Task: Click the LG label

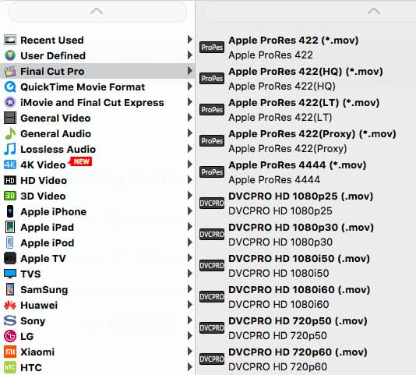Action: tap(27, 337)
